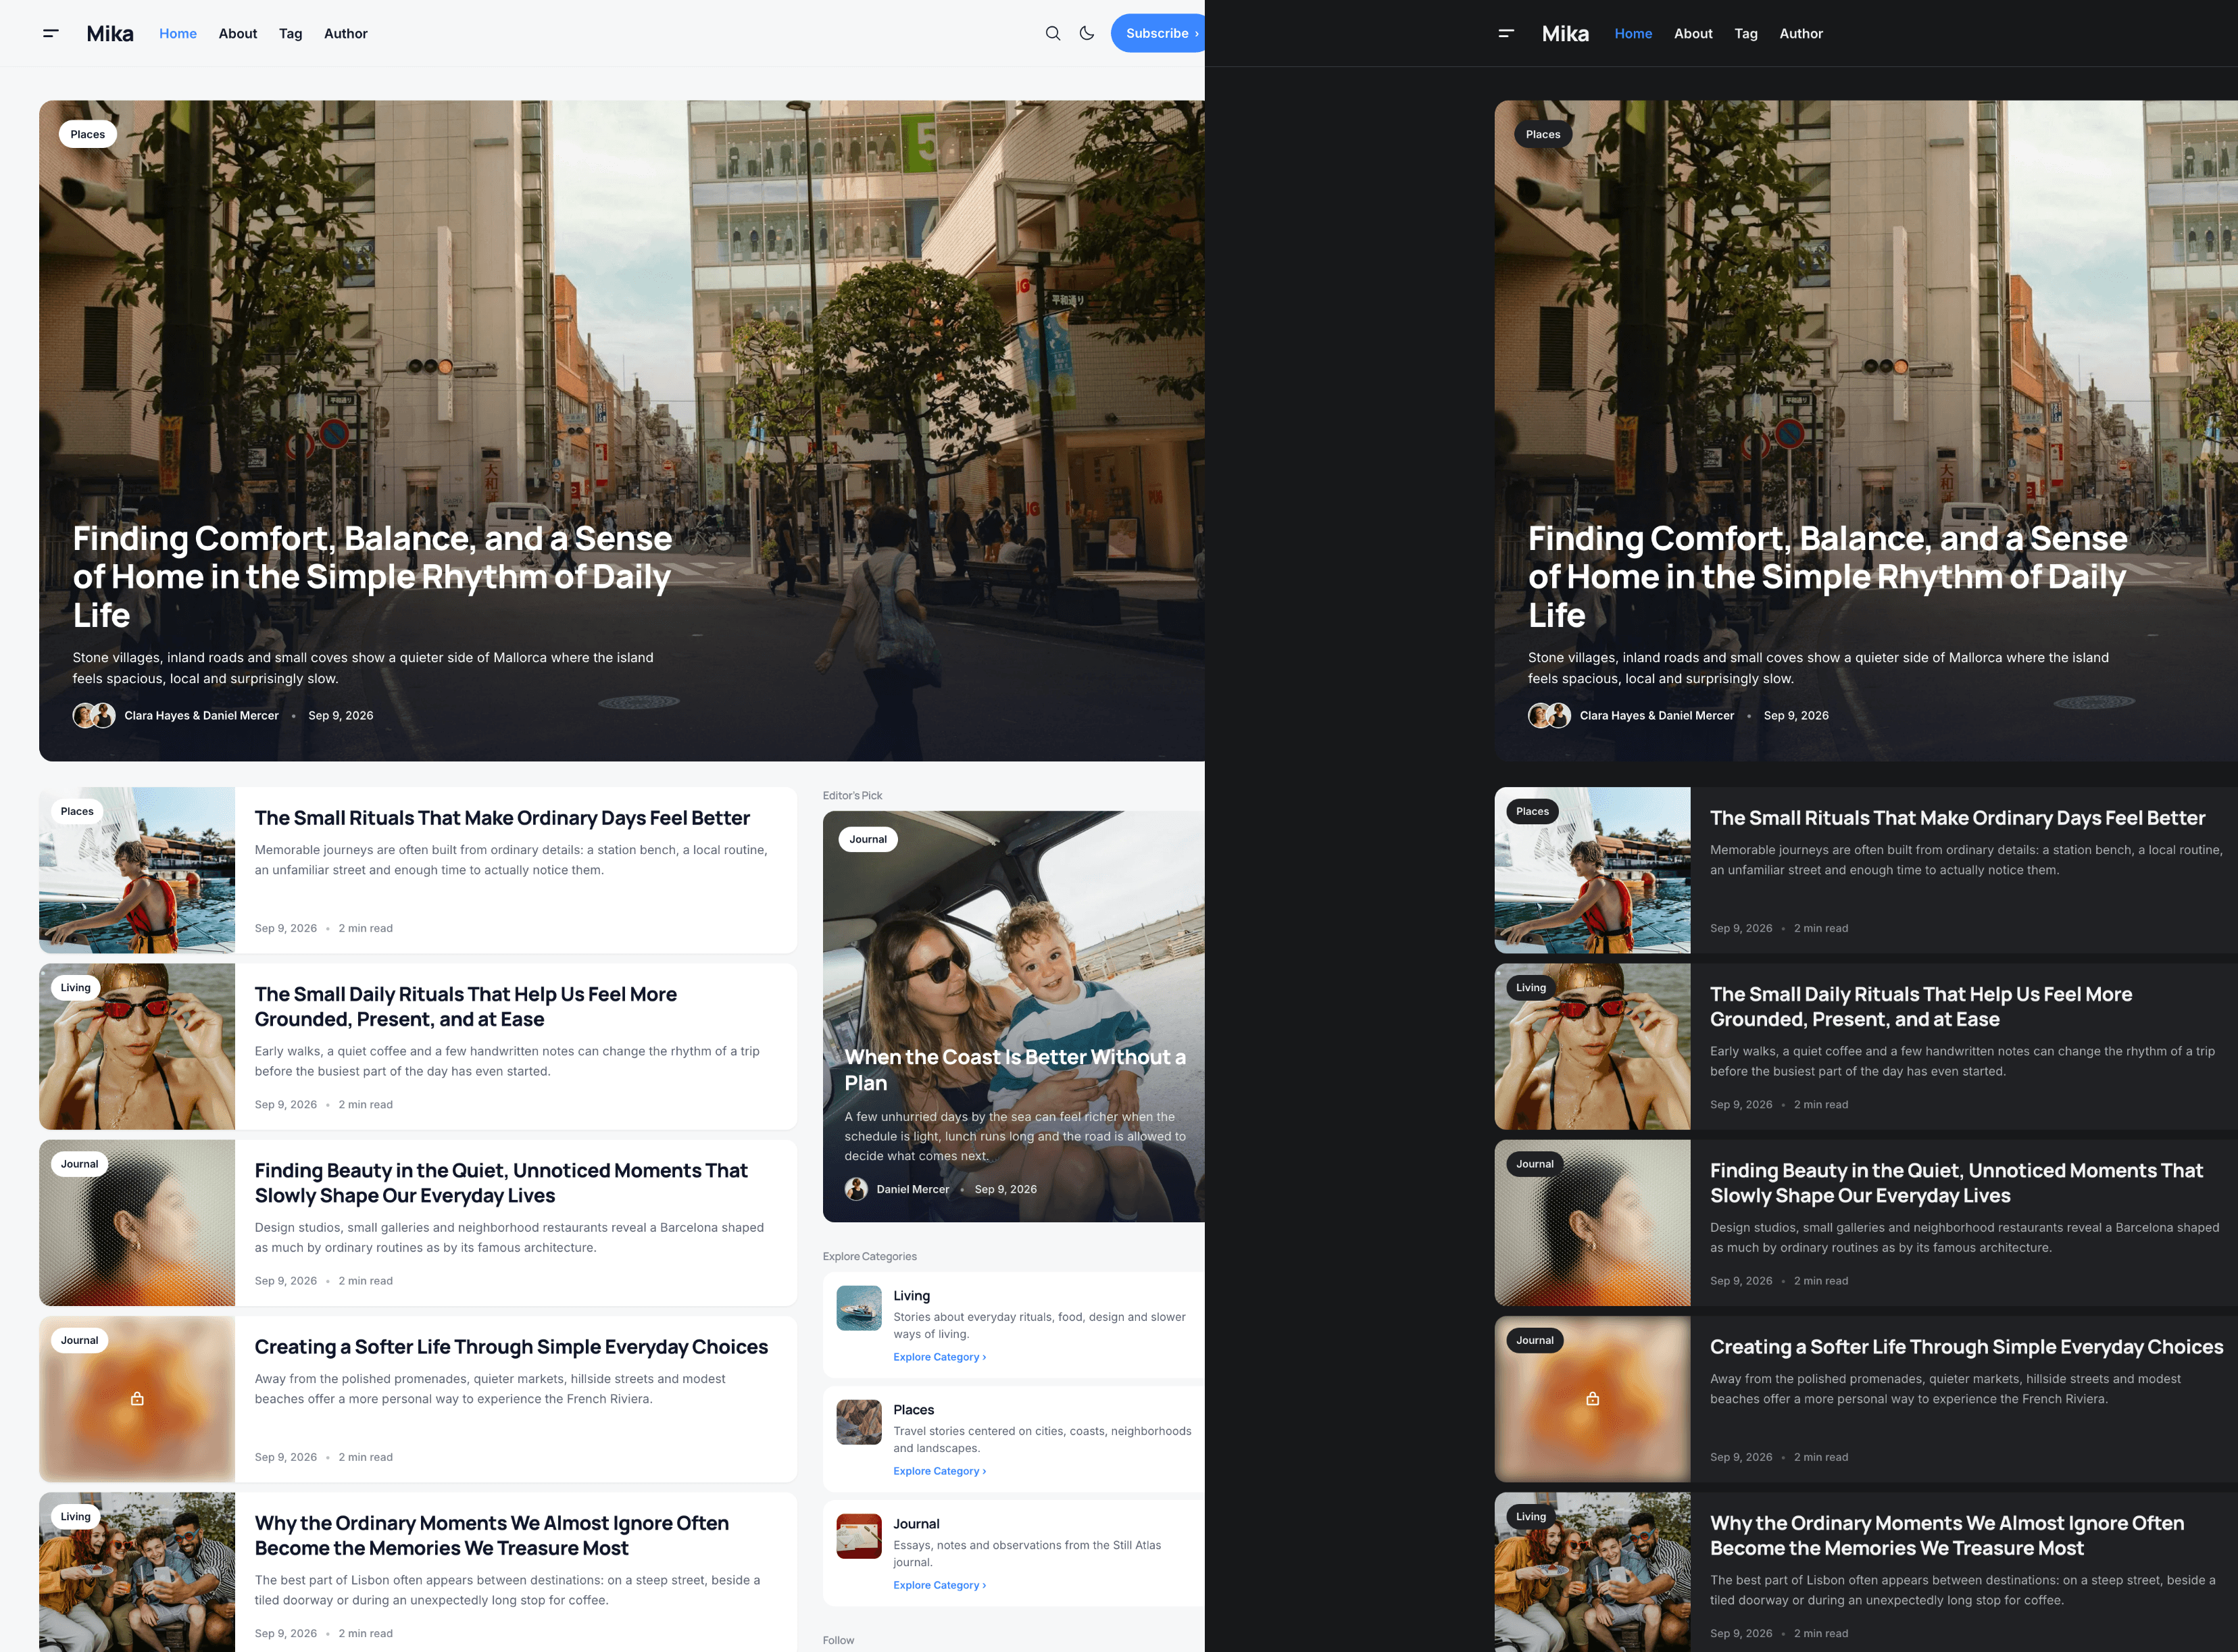Click dark-theme red sunglasses woman thumbnail

coord(1592,1046)
